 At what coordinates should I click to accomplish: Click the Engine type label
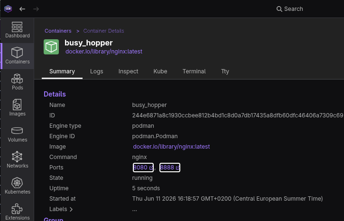65,126
